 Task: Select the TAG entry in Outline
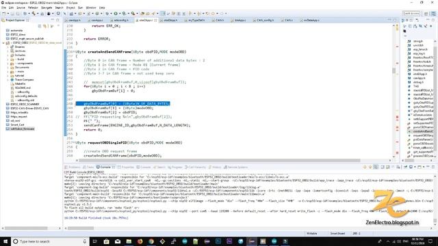[415, 87]
